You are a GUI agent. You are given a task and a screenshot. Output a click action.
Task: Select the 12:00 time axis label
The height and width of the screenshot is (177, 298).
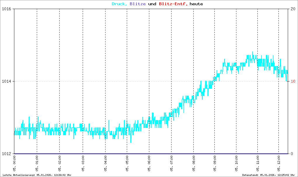coord(278,164)
